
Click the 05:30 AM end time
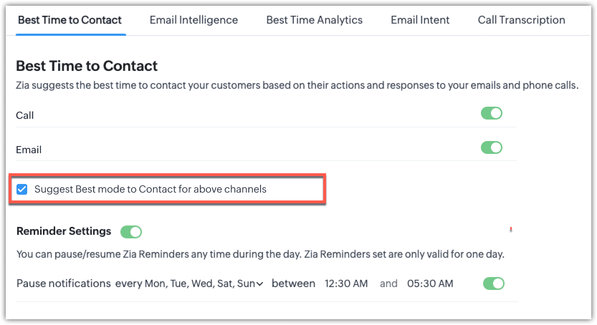tap(430, 284)
